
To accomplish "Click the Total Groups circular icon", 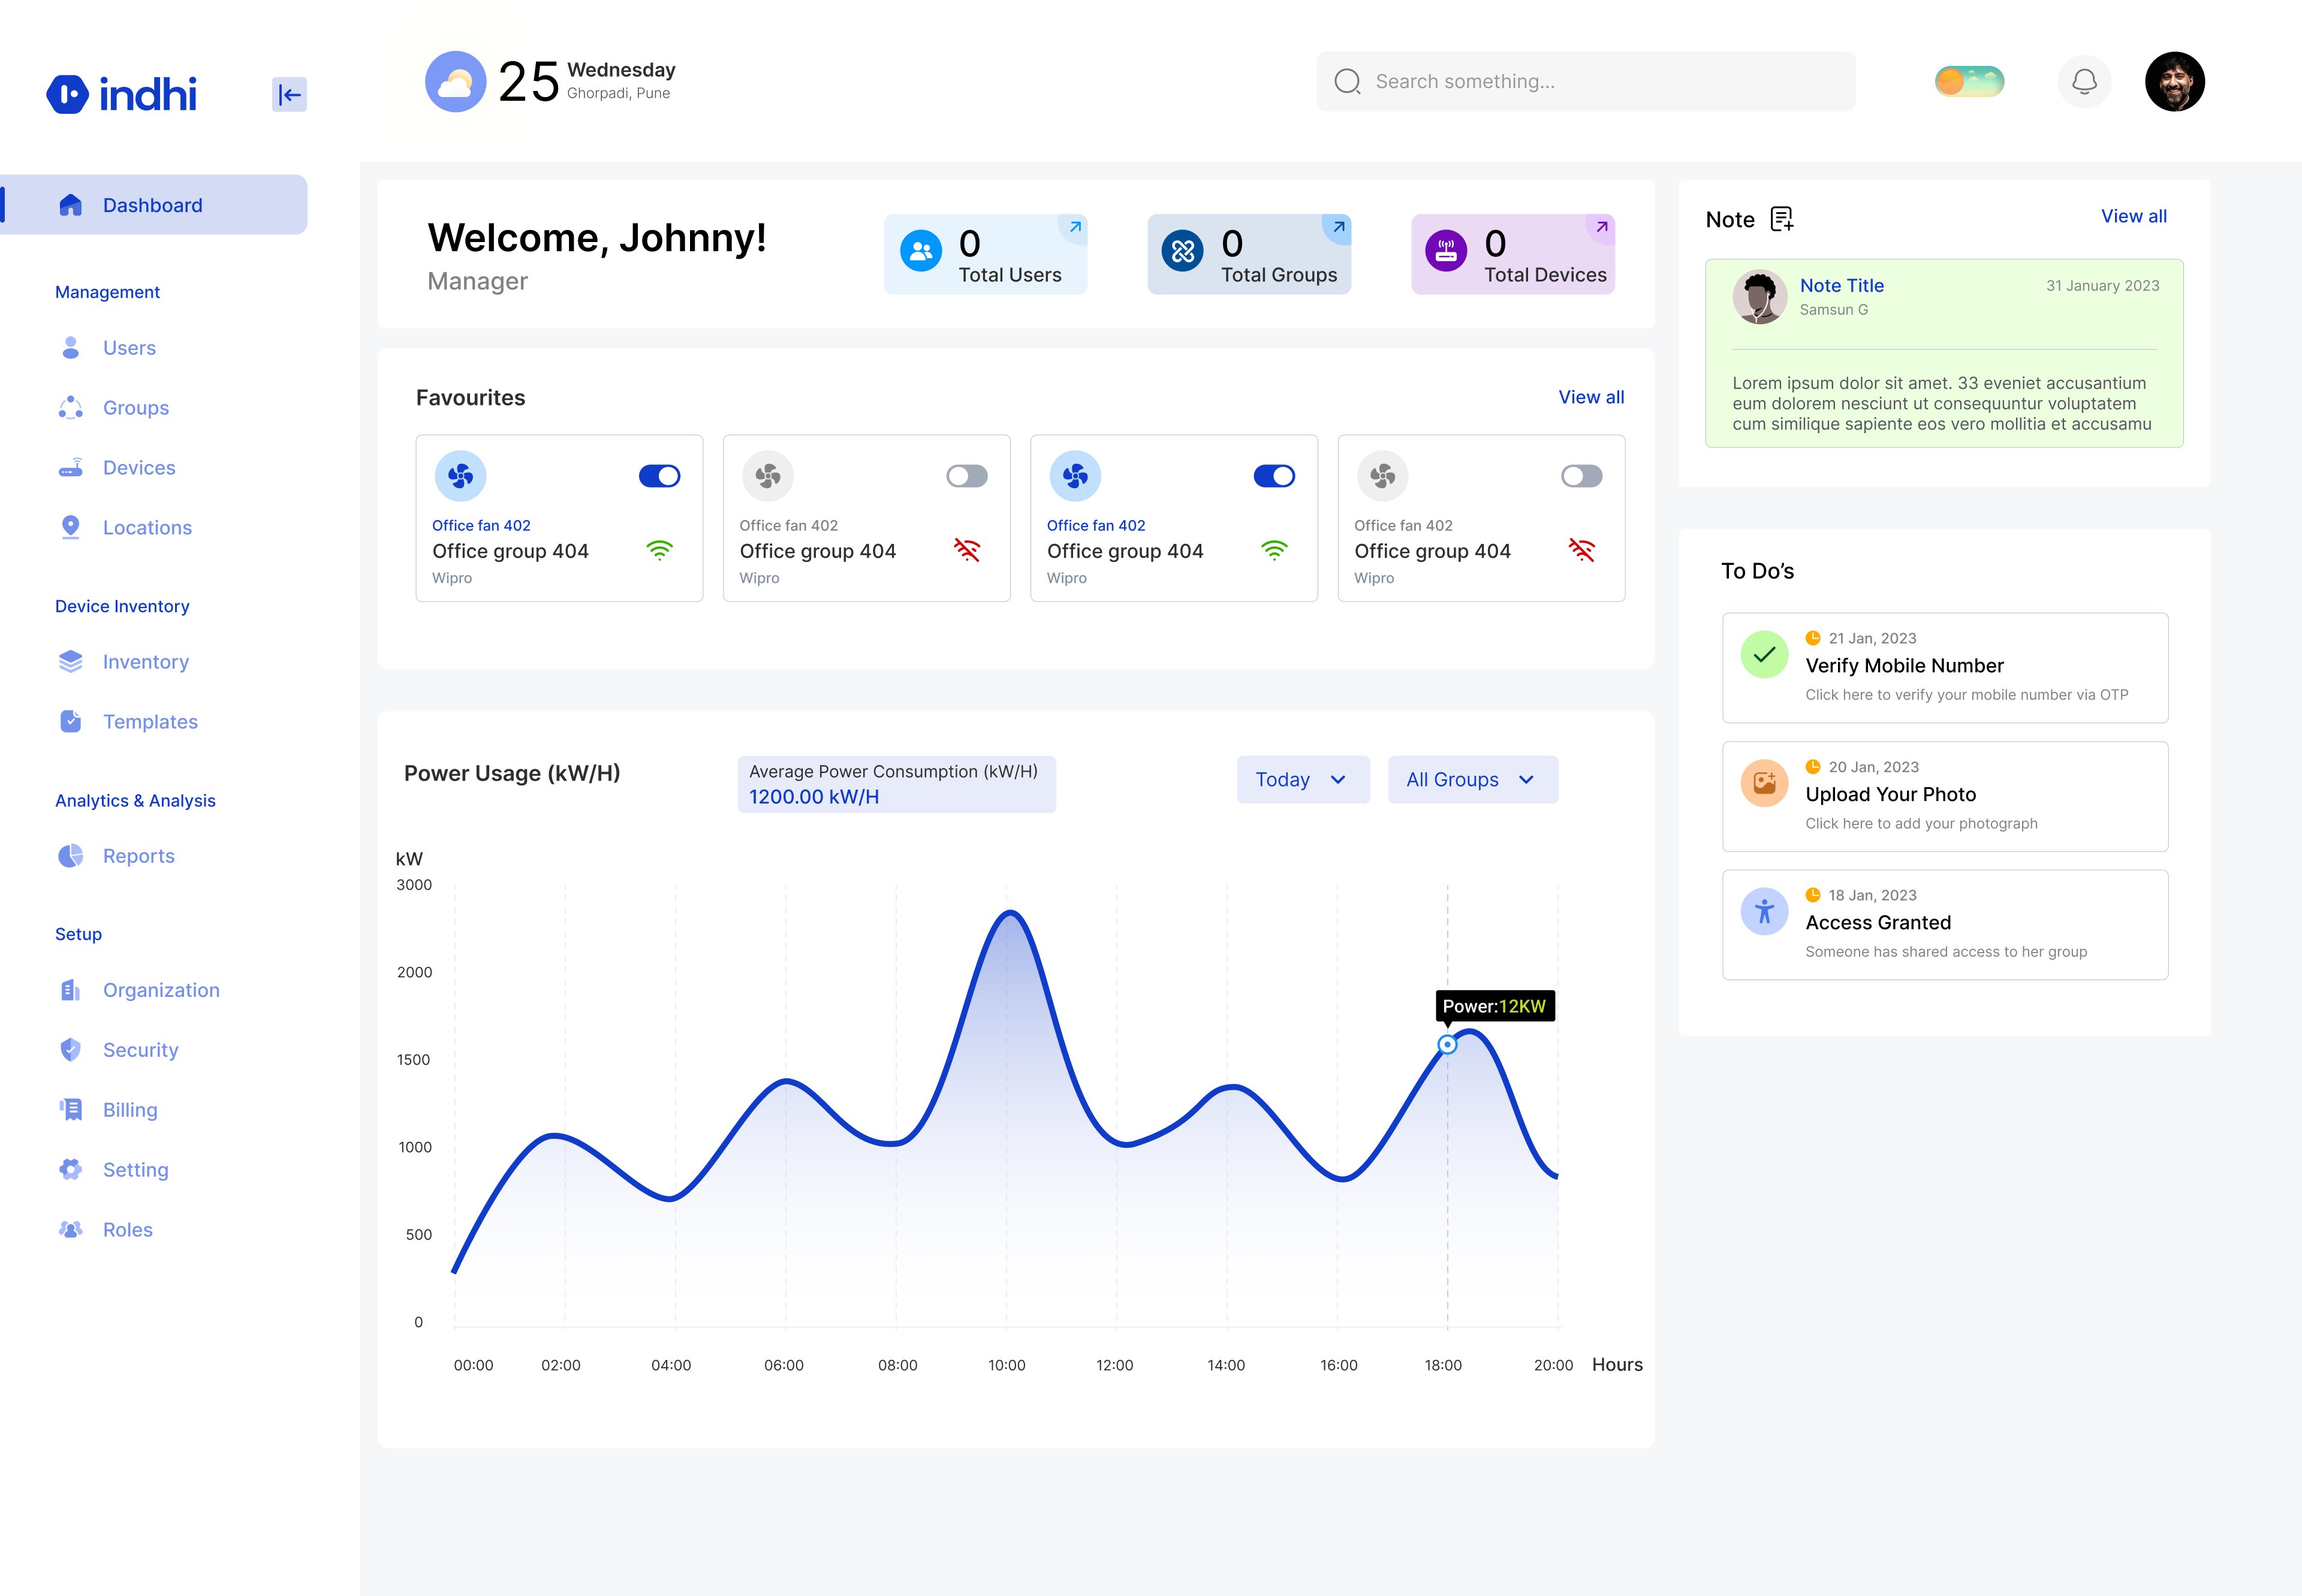I will 1183,251.
